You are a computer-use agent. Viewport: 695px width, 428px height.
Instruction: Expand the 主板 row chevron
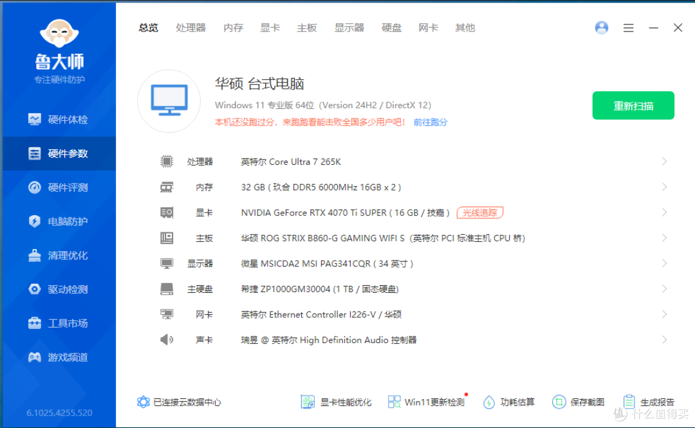(664, 237)
